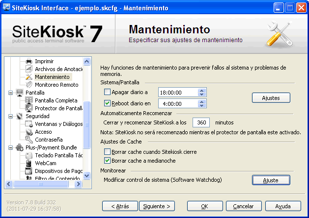The height and width of the screenshot is (218, 309).
Task: Enable the Apagar diario a checkbox
Action: [x=108, y=92]
